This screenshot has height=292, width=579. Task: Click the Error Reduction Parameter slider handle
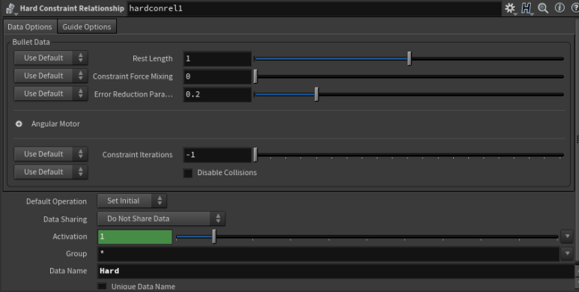click(316, 94)
